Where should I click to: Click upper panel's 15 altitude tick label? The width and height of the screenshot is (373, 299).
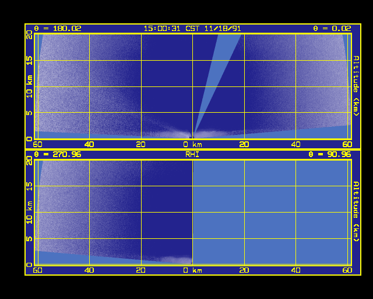29,61
